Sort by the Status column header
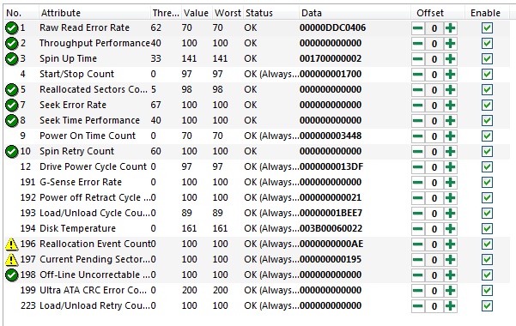The height and width of the screenshot is (326, 516). (x=270, y=13)
